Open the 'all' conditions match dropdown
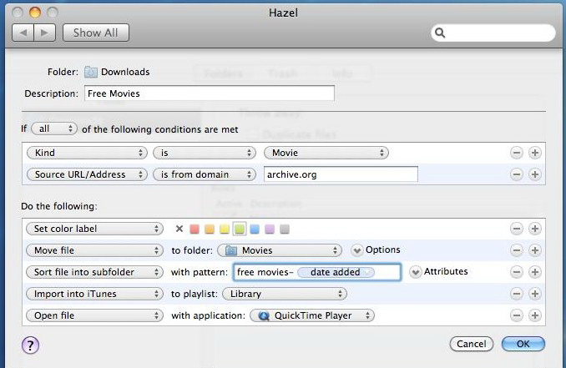566x368 pixels. coord(54,129)
